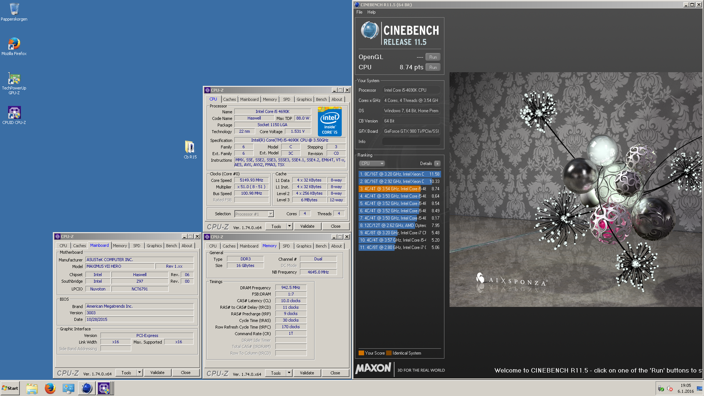
Task: Open the Cinebench File menu
Action: coord(359,12)
